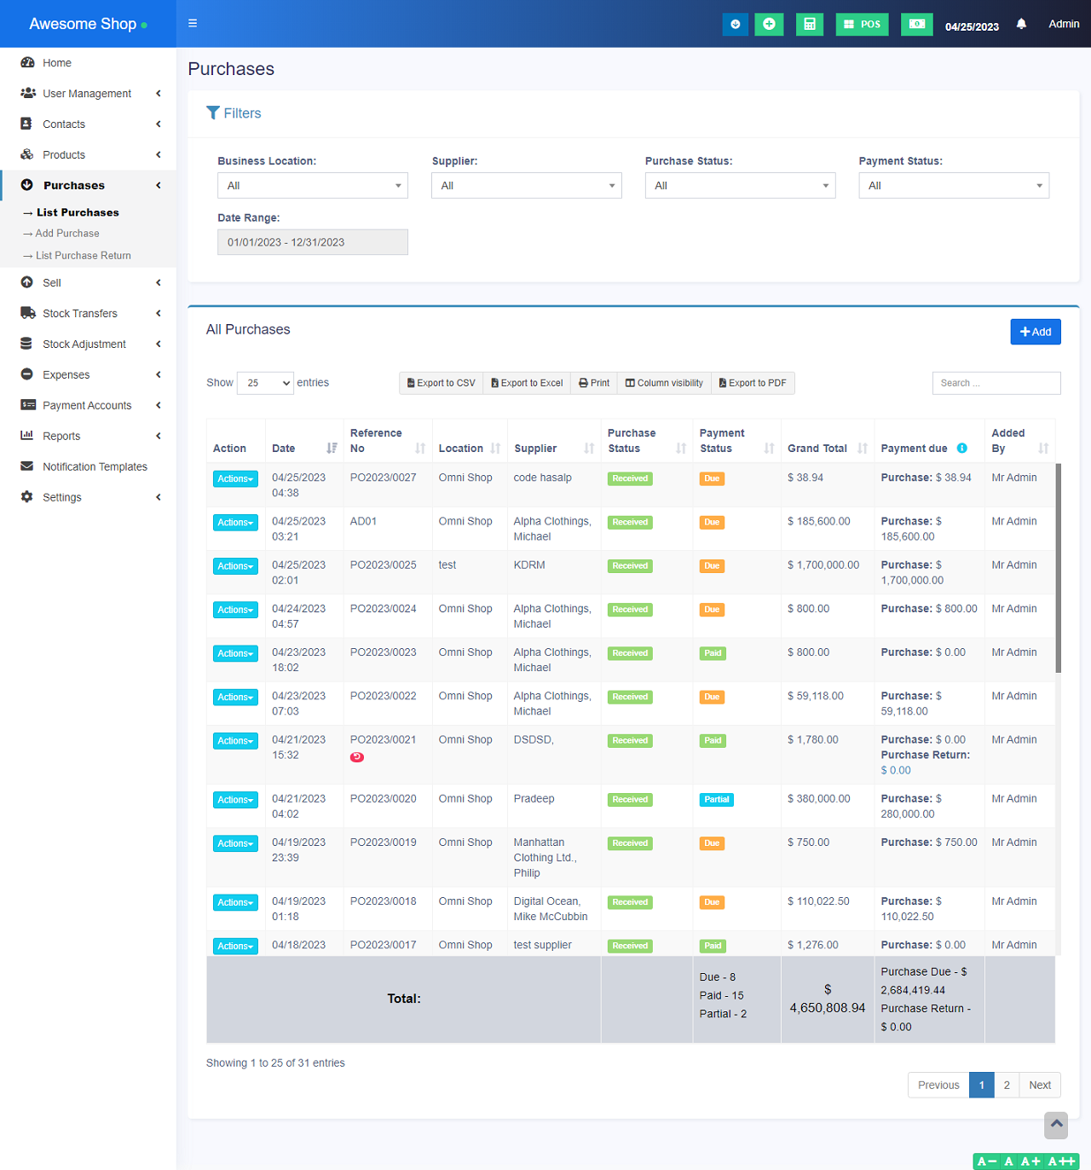Click purchase return icon under PO2023/0021

click(x=357, y=757)
